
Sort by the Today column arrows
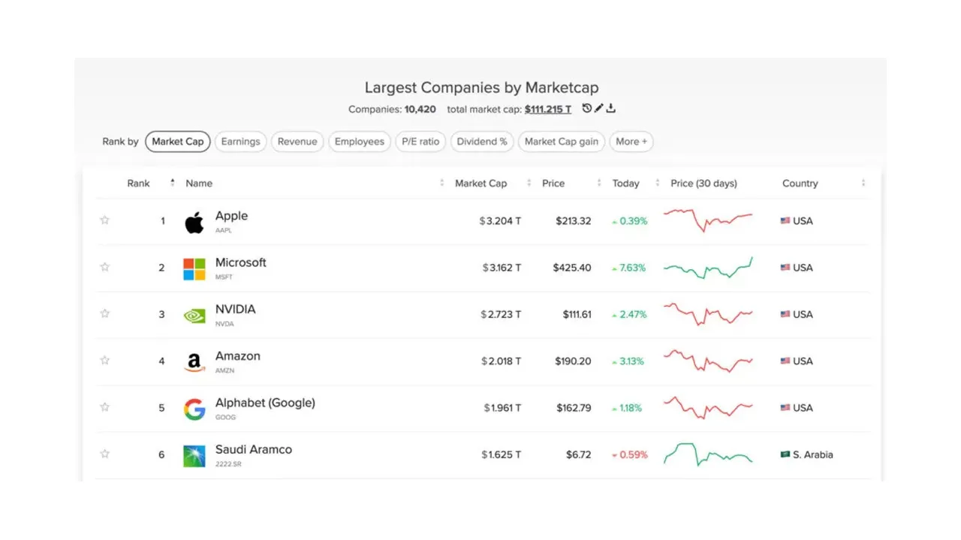pos(658,184)
